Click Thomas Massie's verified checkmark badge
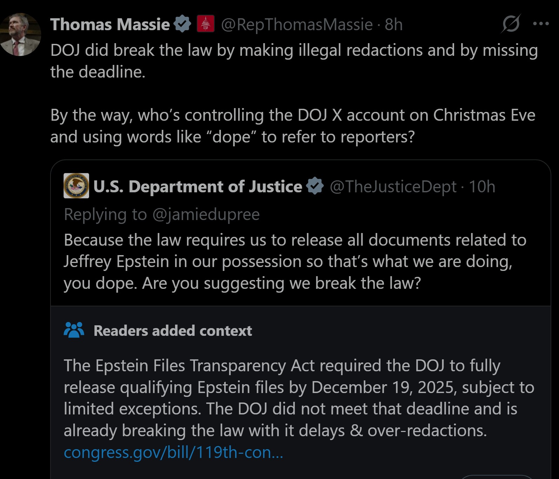Screen dimensions: 559x479 (182, 24)
